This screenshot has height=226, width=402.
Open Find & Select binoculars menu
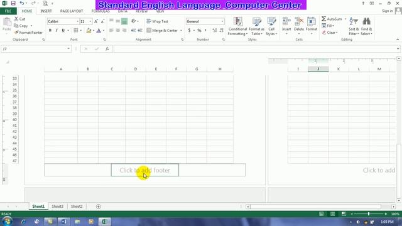point(366,26)
